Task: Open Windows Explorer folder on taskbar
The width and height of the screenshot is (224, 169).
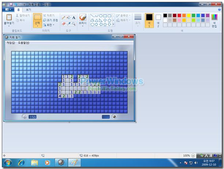Action: pos(34,163)
